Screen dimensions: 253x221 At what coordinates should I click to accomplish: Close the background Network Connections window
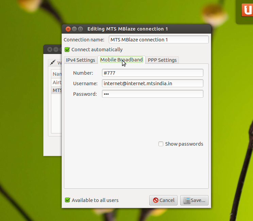pyautogui.click(x=50, y=49)
